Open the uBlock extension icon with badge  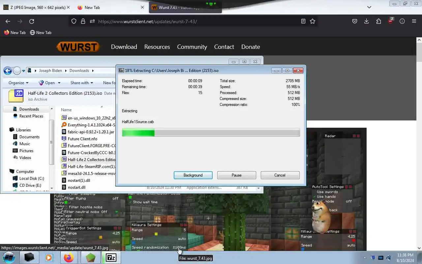[390, 21]
